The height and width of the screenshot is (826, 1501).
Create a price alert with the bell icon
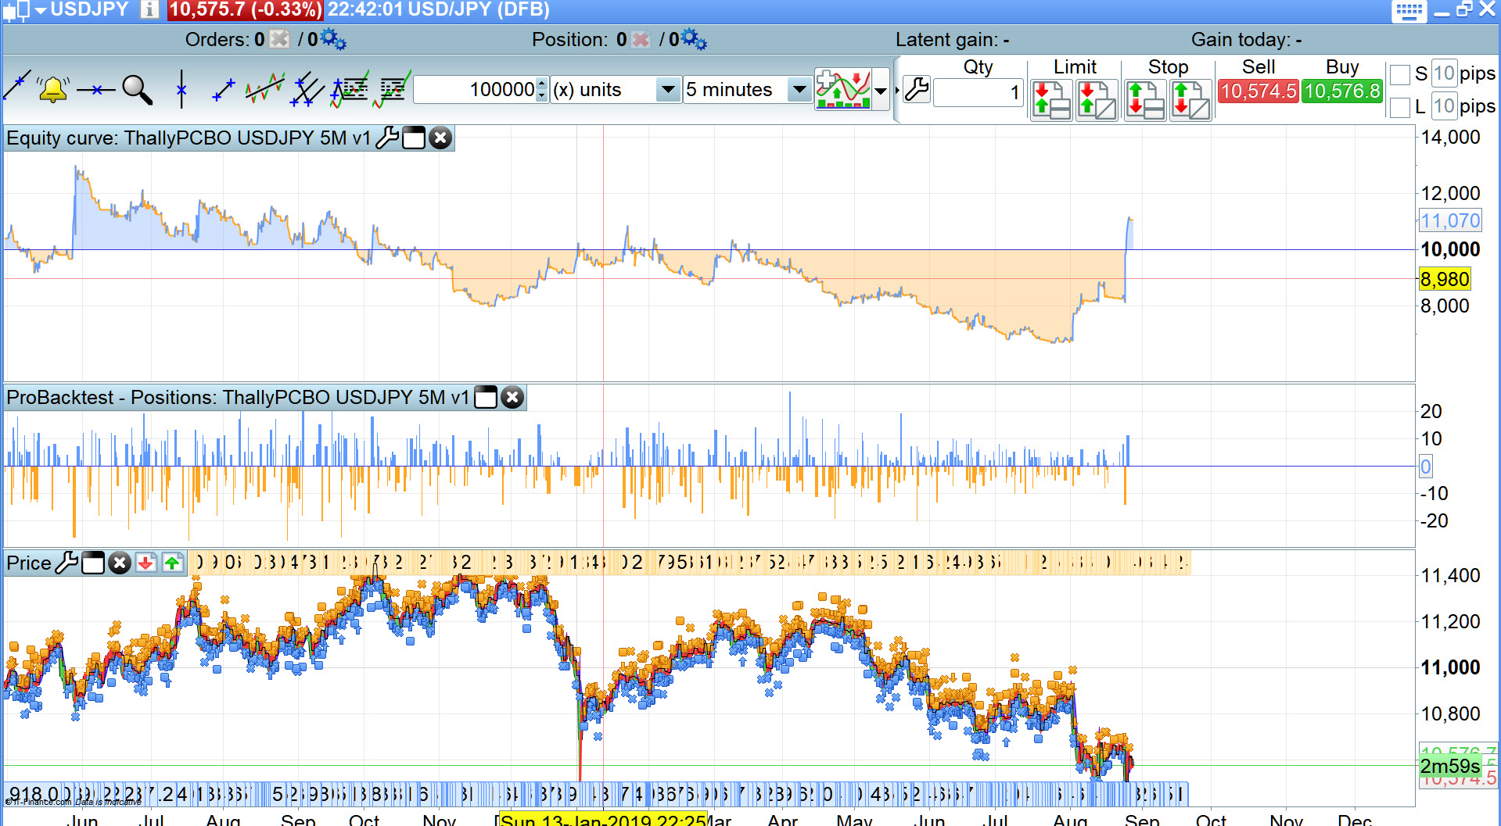point(53,89)
